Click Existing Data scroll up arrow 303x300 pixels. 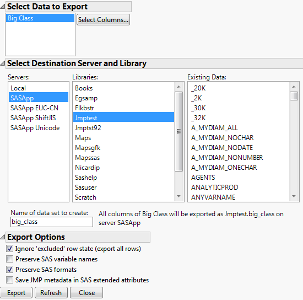pos(294,87)
